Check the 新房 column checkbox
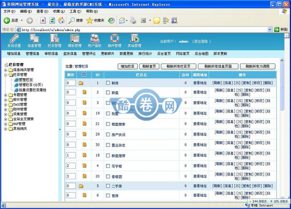This screenshot has height=209, width=291. click(108, 83)
